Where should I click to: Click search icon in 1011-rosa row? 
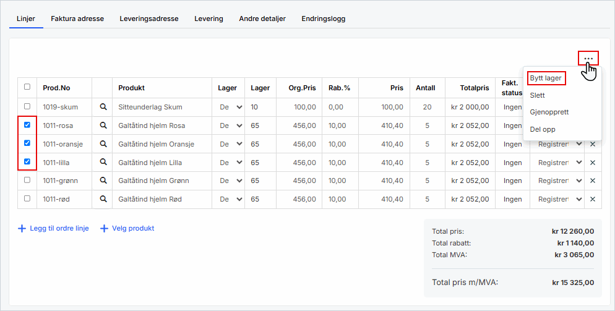103,126
